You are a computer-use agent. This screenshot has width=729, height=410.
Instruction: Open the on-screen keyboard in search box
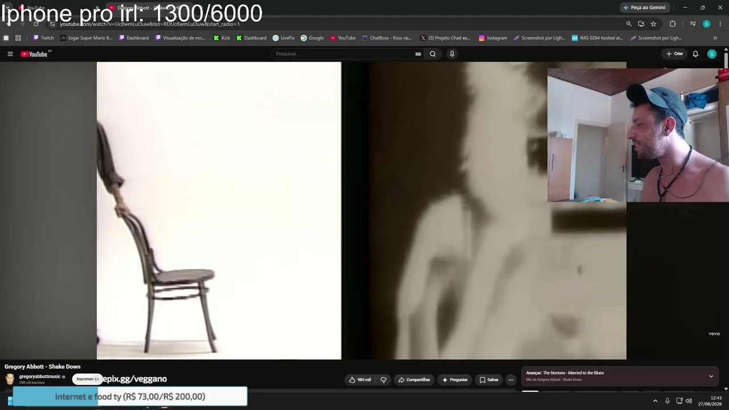(418, 54)
